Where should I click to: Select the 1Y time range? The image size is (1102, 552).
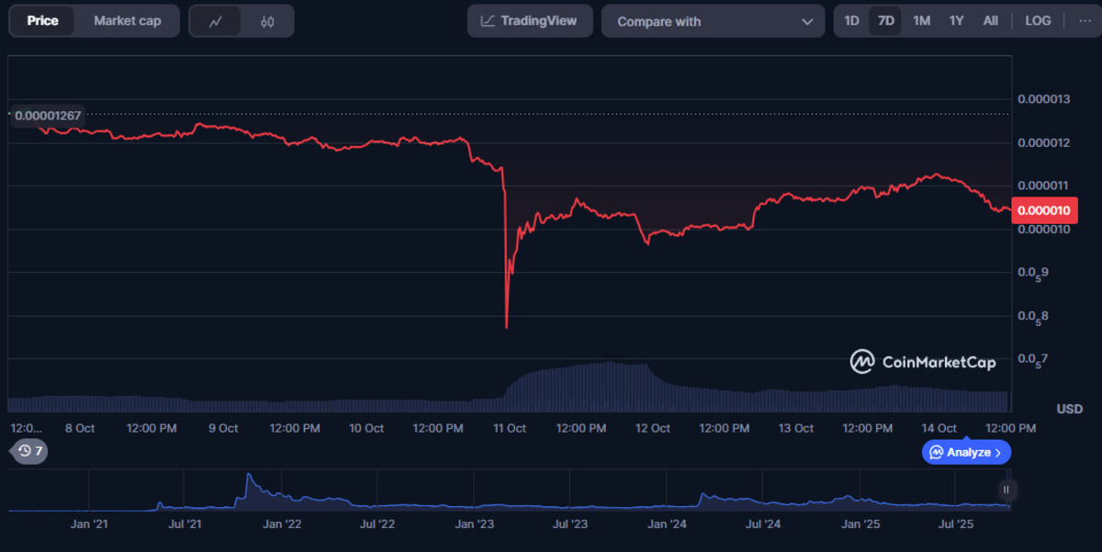click(x=957, y=20)
